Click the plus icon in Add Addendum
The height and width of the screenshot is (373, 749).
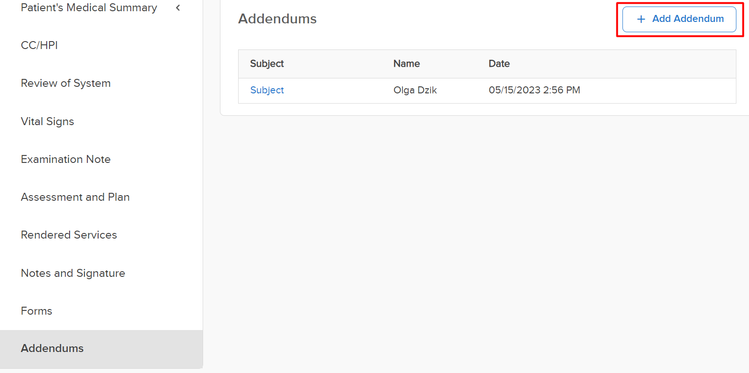coord(641,19)
